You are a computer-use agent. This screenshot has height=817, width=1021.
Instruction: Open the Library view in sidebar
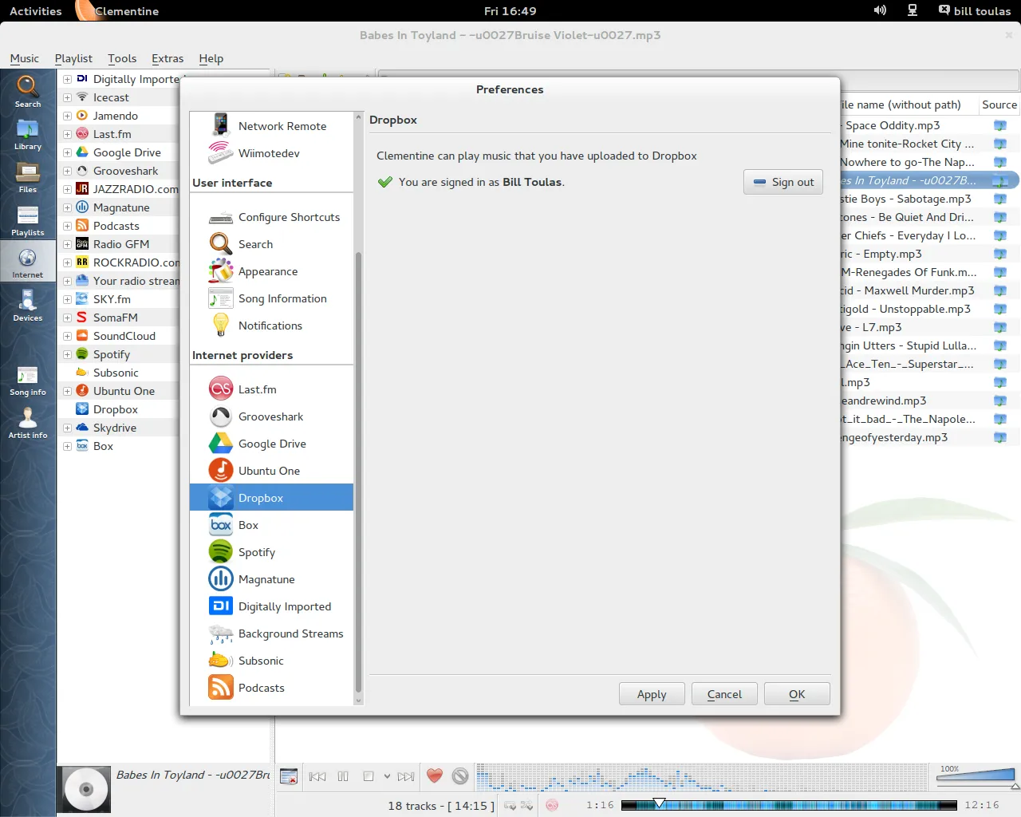(x=27, y=134)
